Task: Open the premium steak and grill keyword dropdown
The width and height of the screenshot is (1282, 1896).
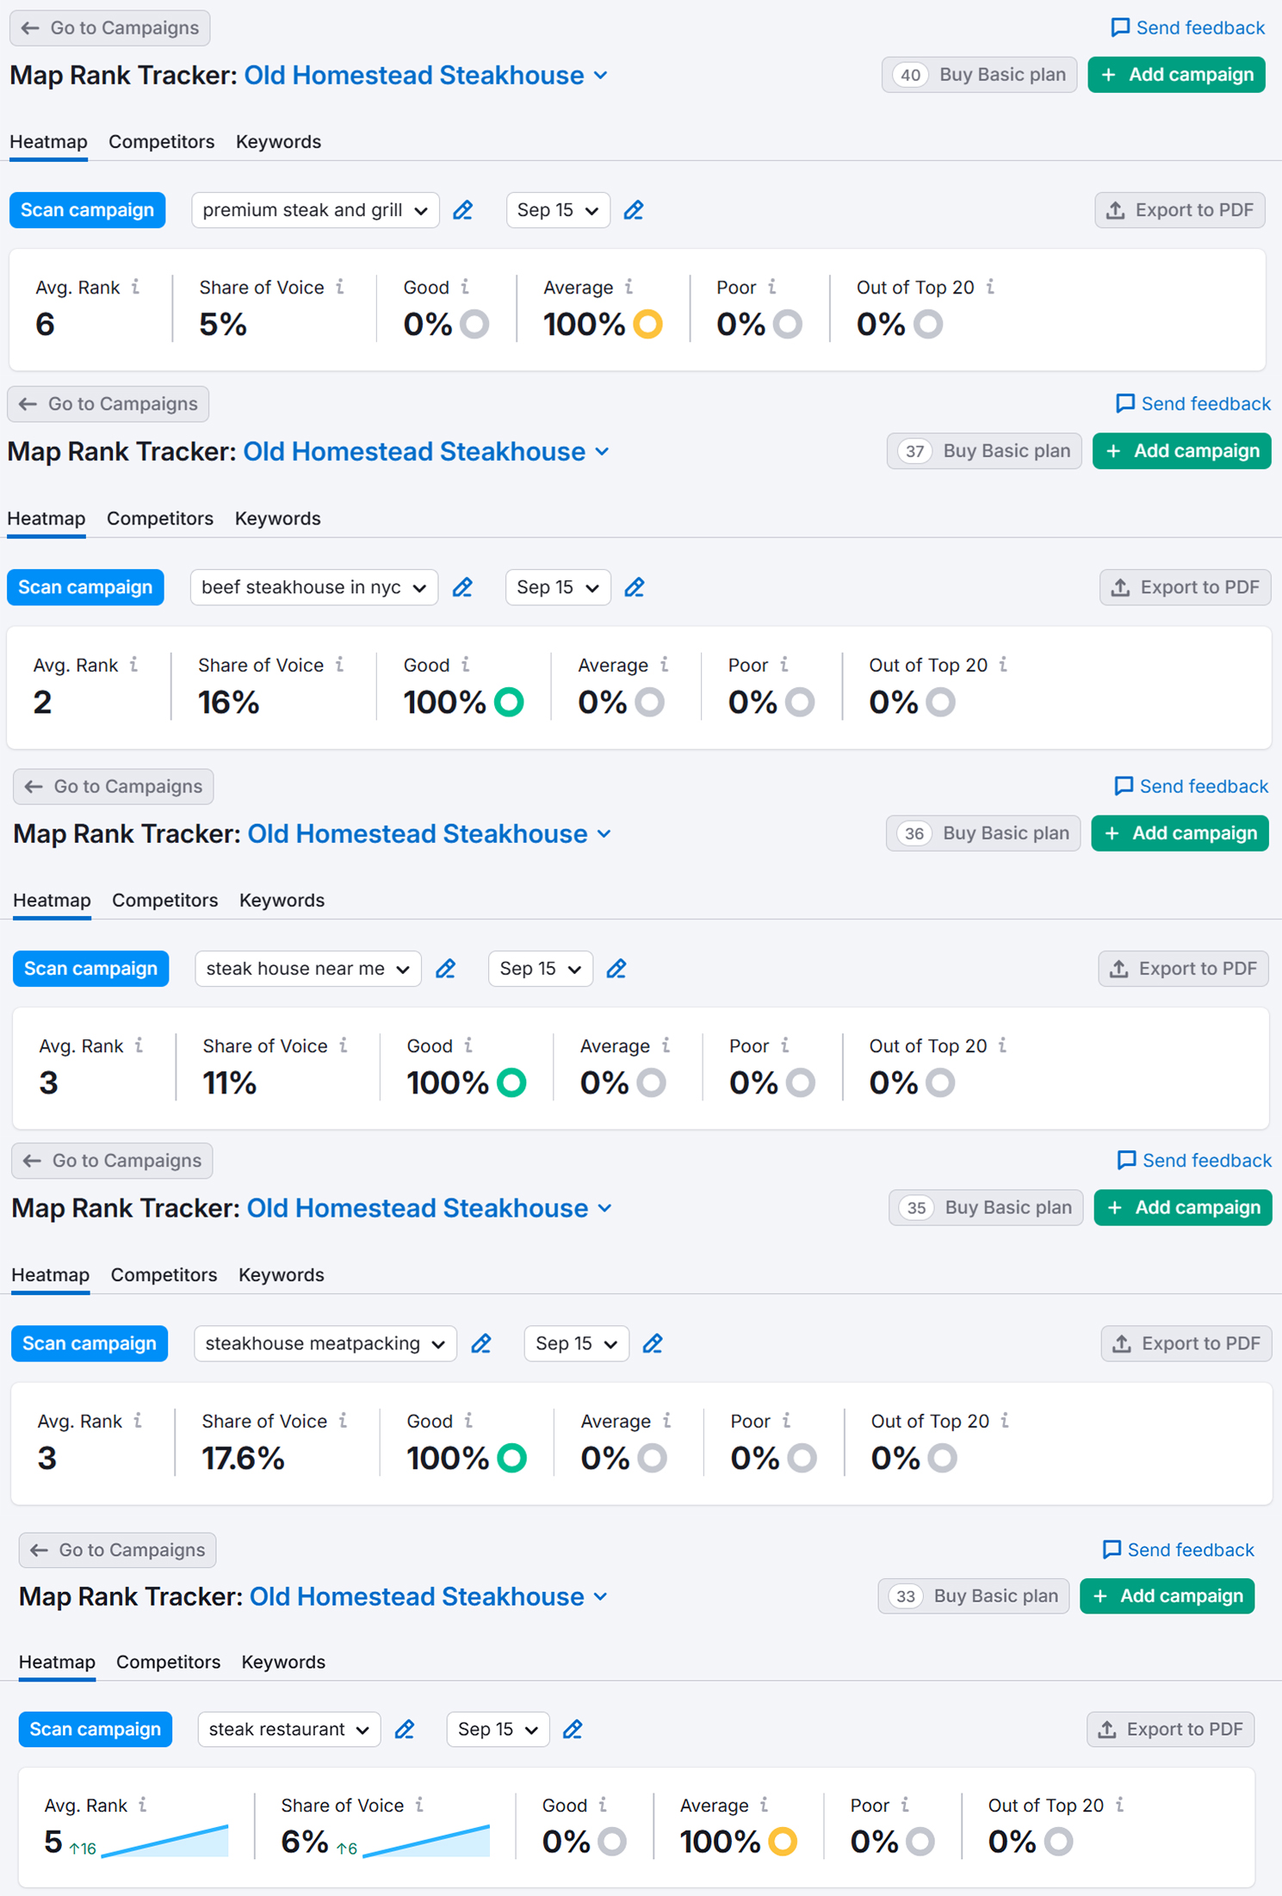Action: (x=315, y=210)
